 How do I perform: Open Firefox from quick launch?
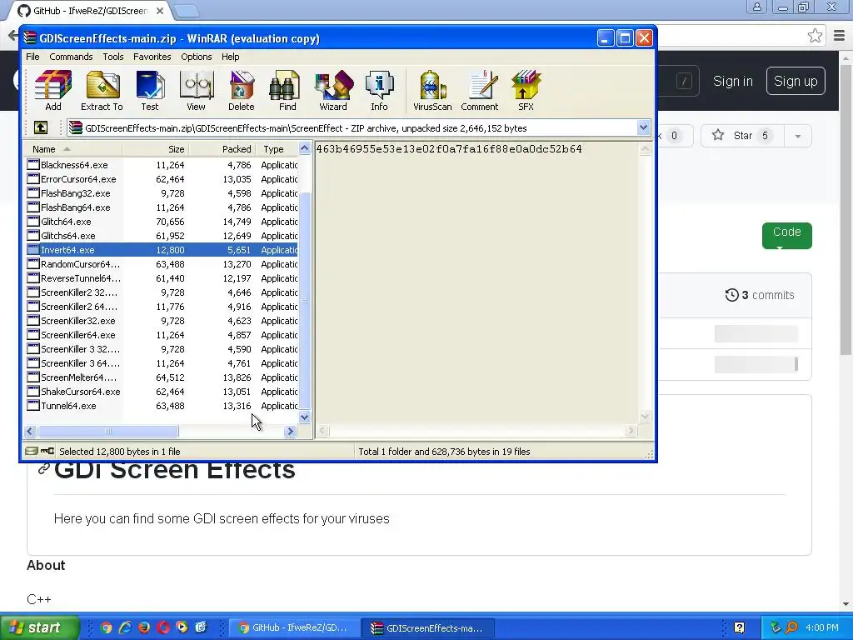144,627
